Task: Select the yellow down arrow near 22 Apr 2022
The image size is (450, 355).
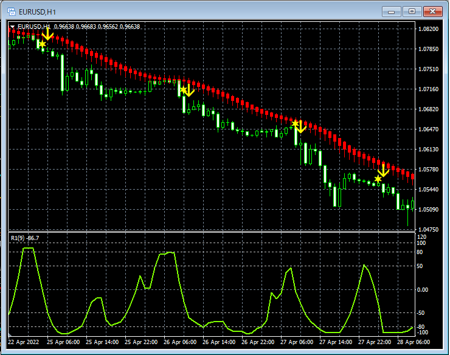Action: [47, 34]
